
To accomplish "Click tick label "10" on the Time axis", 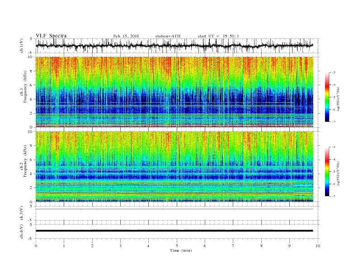I will coord(318,246).
